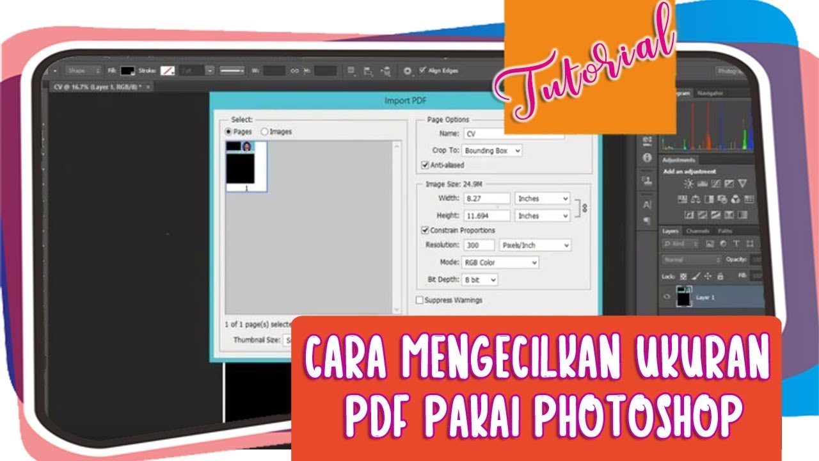Open the Info panel icon
The image size is (819, 461).
tap(647, 158)
